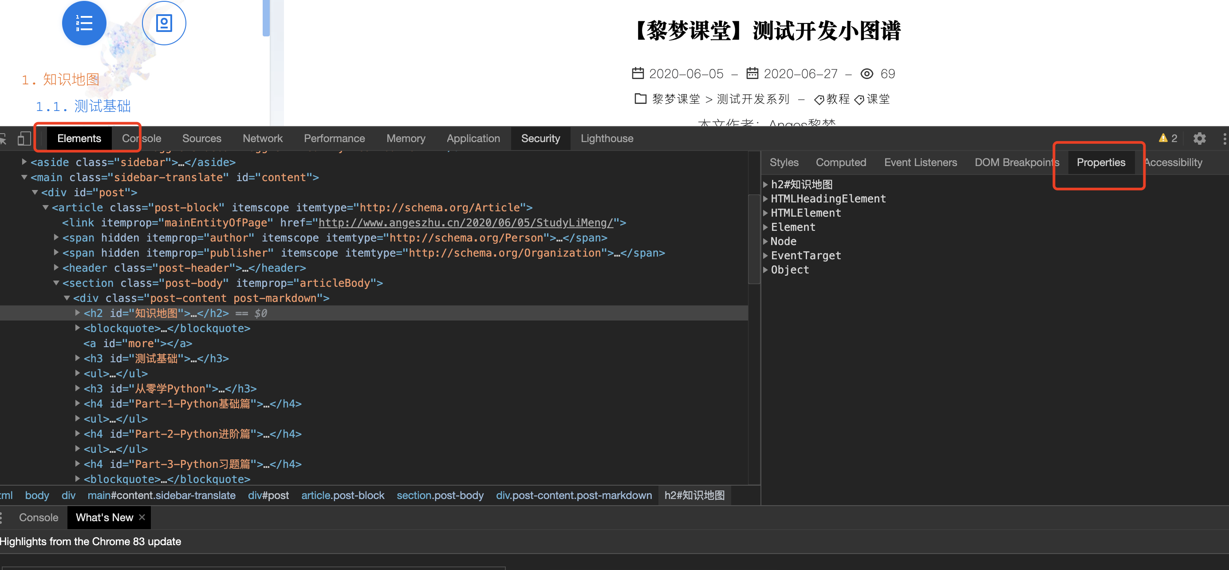Open DevTools settings gear icon
Image resolution: width=1229 pixels, height=570 pixels.
click(1199, 139)
